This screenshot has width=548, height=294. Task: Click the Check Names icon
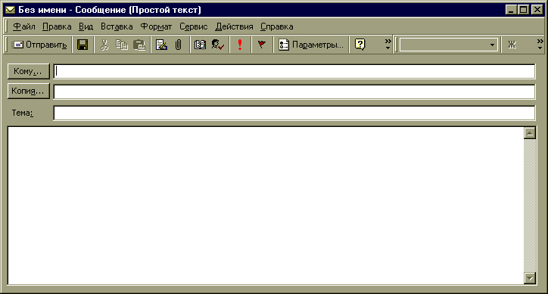click(218, 45)
